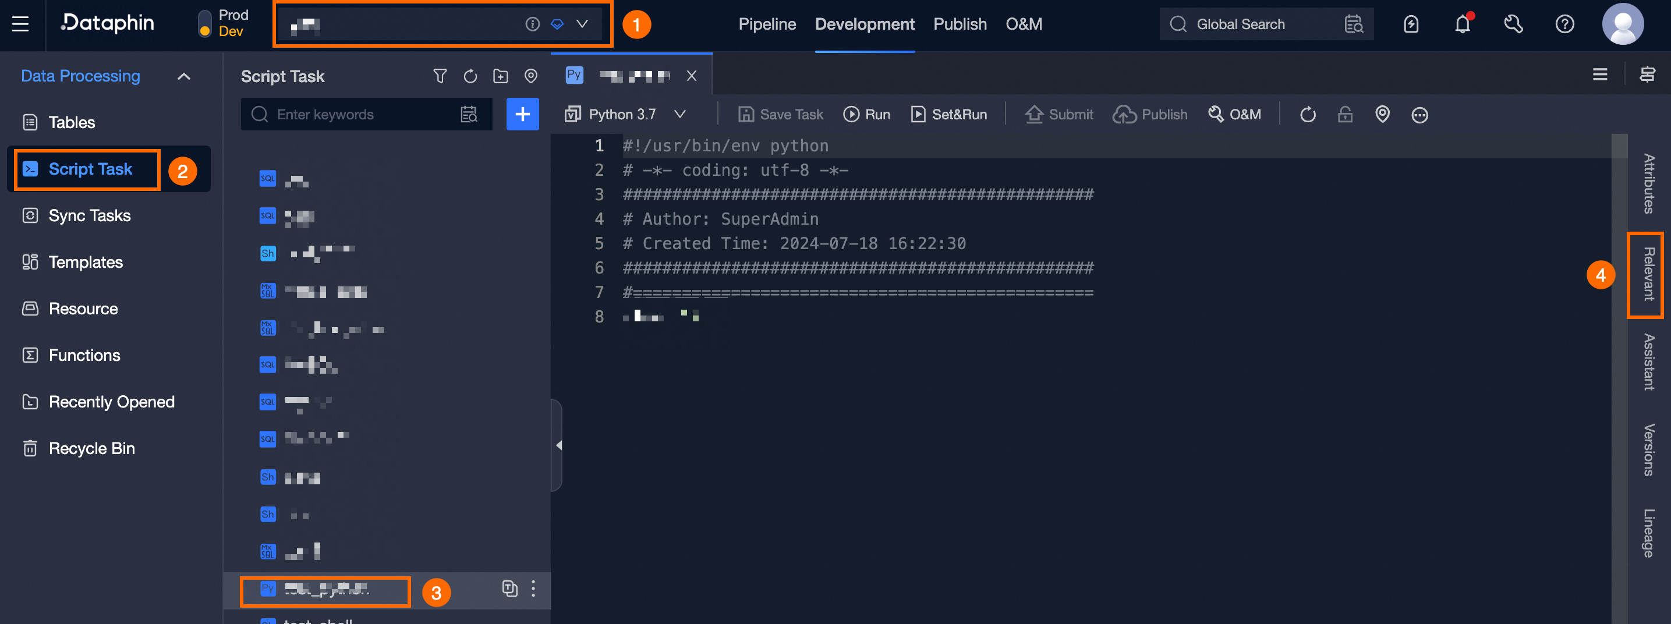Screen dimensions: 1671x624
Task: Open the tab list menu icon
Action: [x=1599, y=74]
